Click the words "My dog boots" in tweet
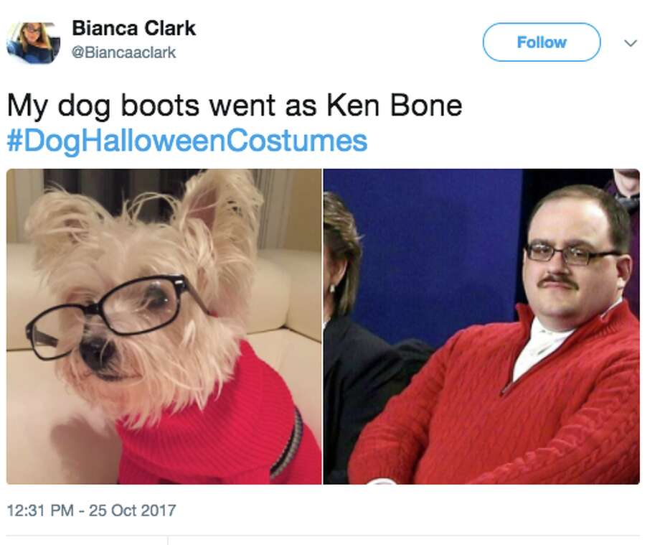This screenshot has width=660, height=545. (x=103, y=106)
